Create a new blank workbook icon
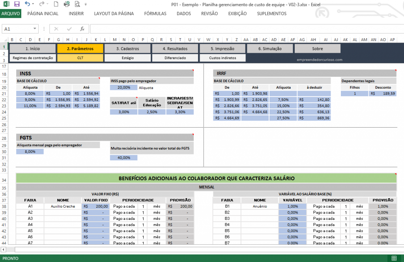Viewport: 404px width, 262px height. (x=56, y=4)
